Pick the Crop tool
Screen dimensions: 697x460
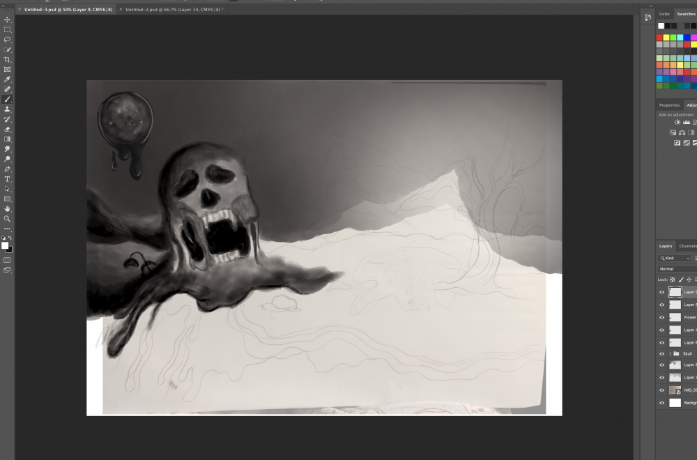click(x=8, y=60)
